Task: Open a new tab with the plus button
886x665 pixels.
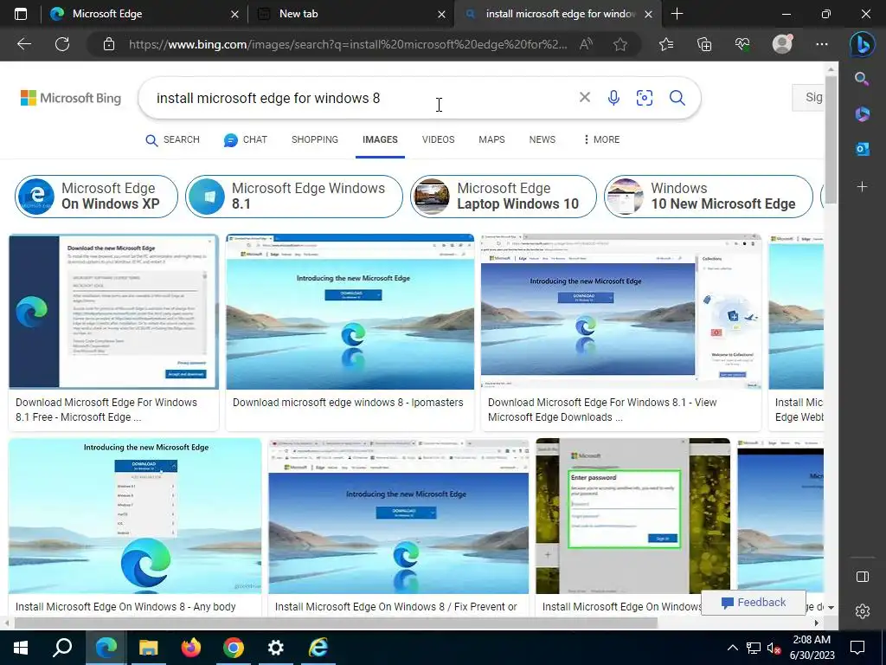Action: [677, 14]
